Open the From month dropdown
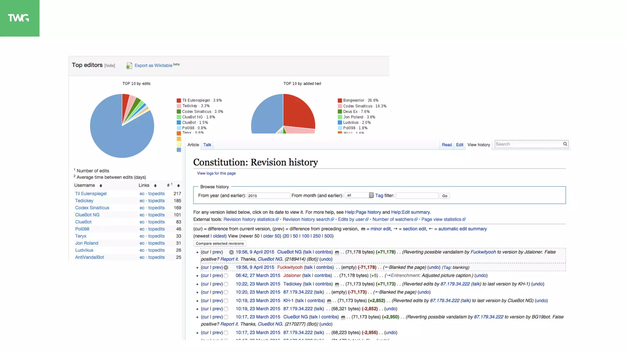The height and width of the screenshot is (352, 627). (x=359, y=196)
